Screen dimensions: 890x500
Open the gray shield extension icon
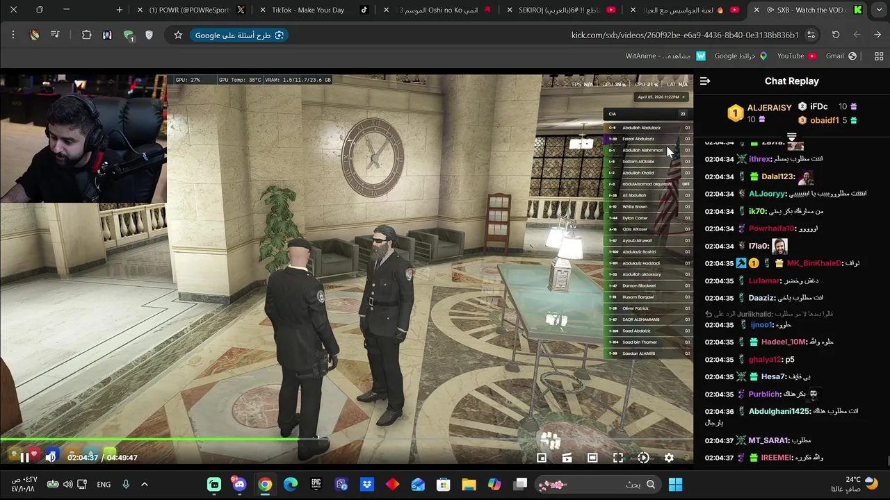tap(149, 35)
